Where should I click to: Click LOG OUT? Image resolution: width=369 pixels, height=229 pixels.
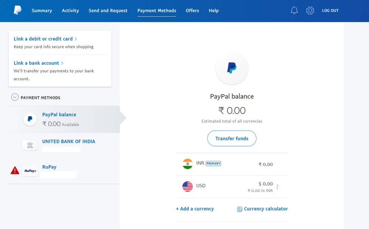331,11
